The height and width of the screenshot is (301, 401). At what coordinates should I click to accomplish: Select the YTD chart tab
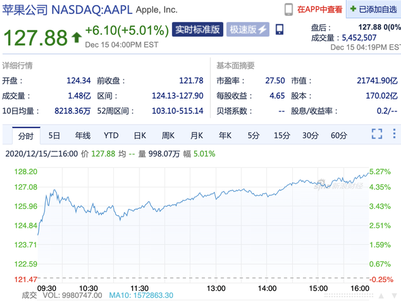click(x=111, y=136)
